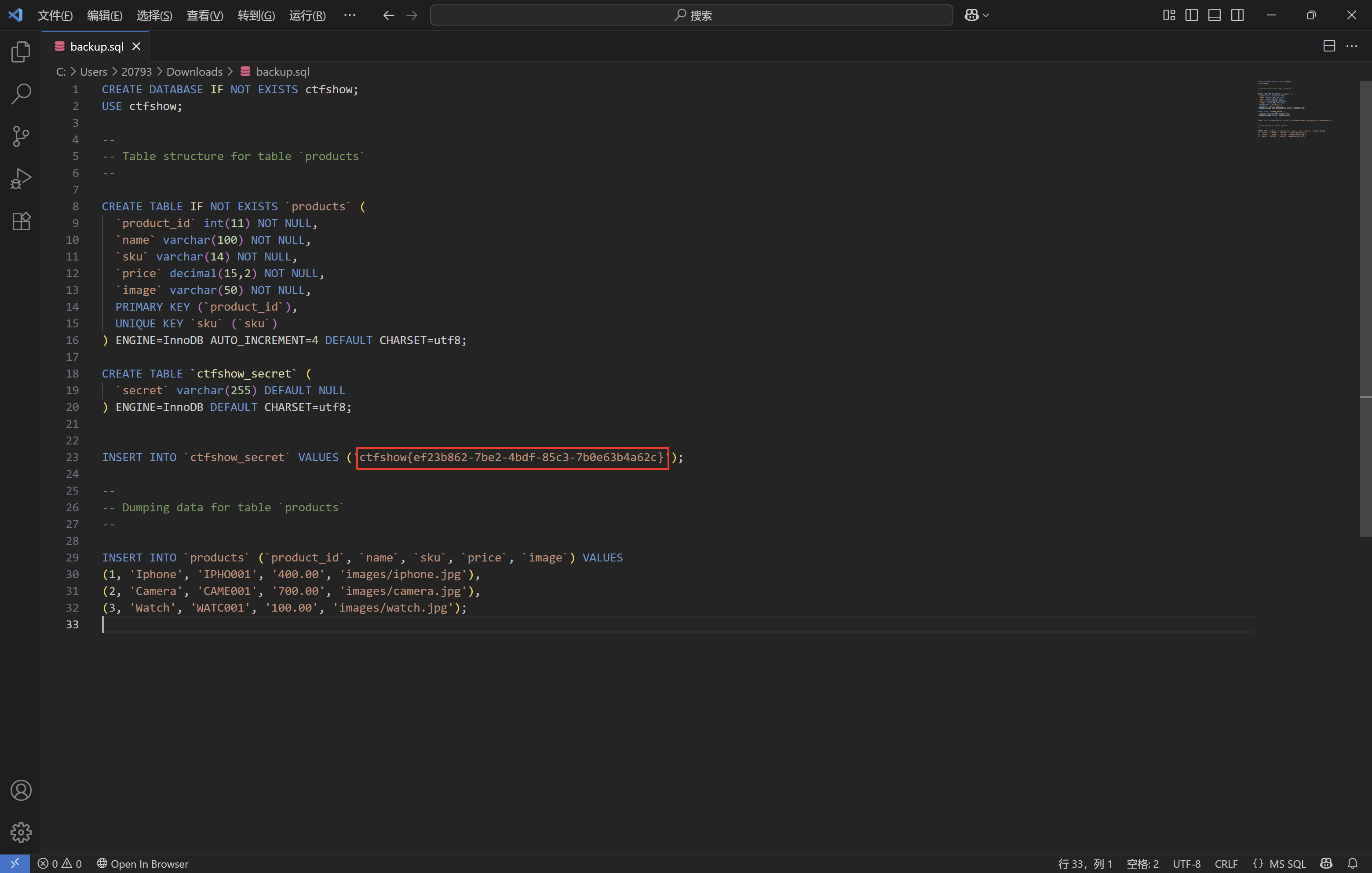Open the Search view icon
This screenshot has width=1372, height=873.
click(21, 94)
